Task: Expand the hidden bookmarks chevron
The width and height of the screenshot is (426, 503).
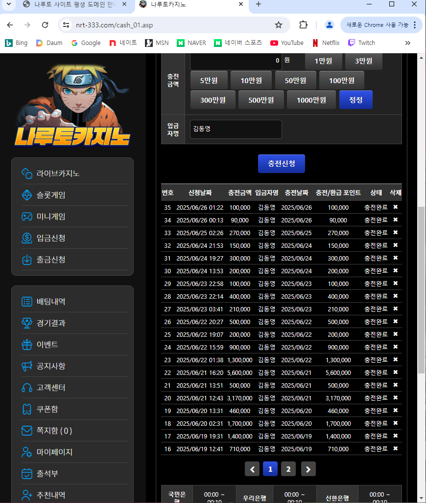Action: (408, 43)
